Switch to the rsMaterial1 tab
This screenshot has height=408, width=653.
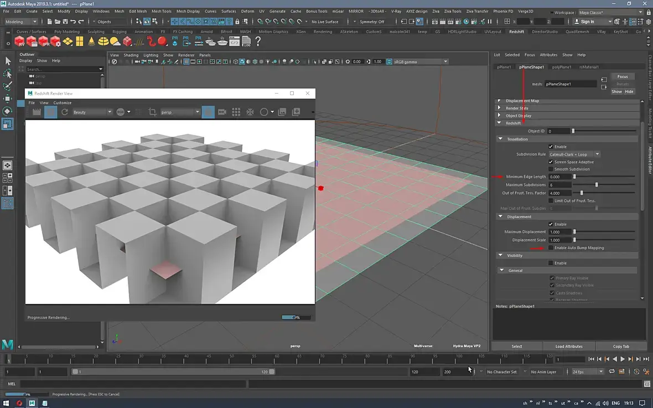589,67
